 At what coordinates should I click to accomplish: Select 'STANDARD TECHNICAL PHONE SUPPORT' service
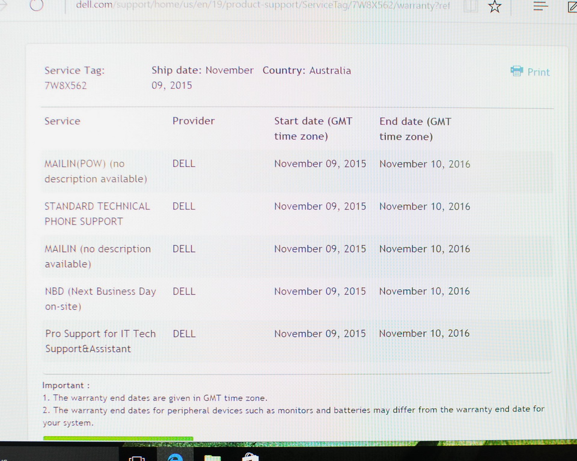click(97, 214)
